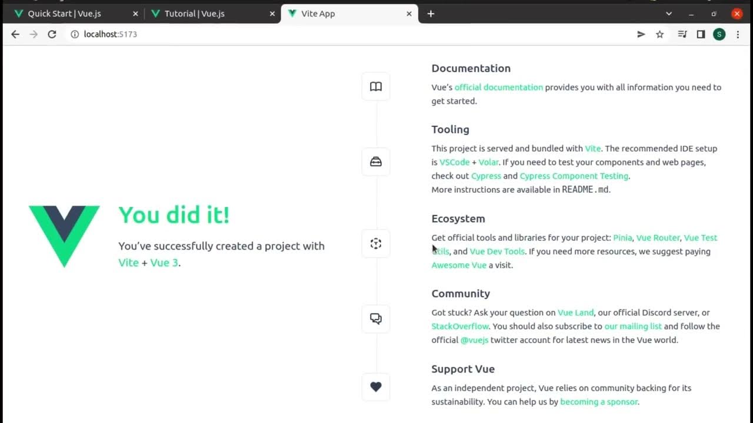The height and width of the screenshot is (423, 753).
Task: Click the Documentation book icon
Action: coord(376,87)
